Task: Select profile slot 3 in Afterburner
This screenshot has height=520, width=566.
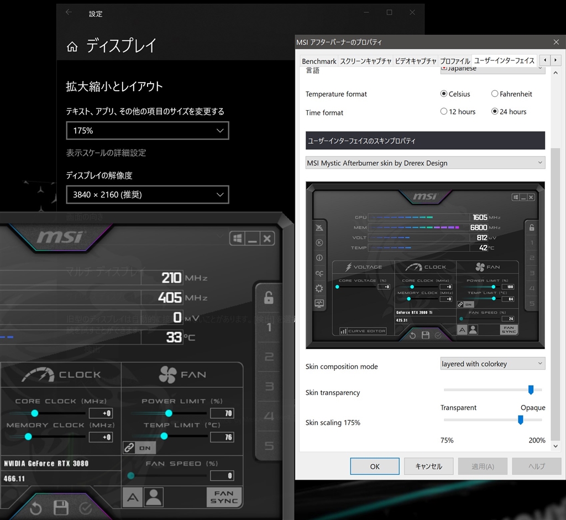Action: click(269, 387)
